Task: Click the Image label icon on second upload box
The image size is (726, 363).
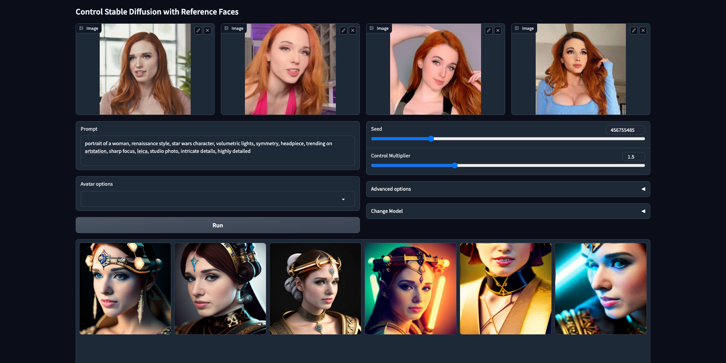Action: click(227, 28)
